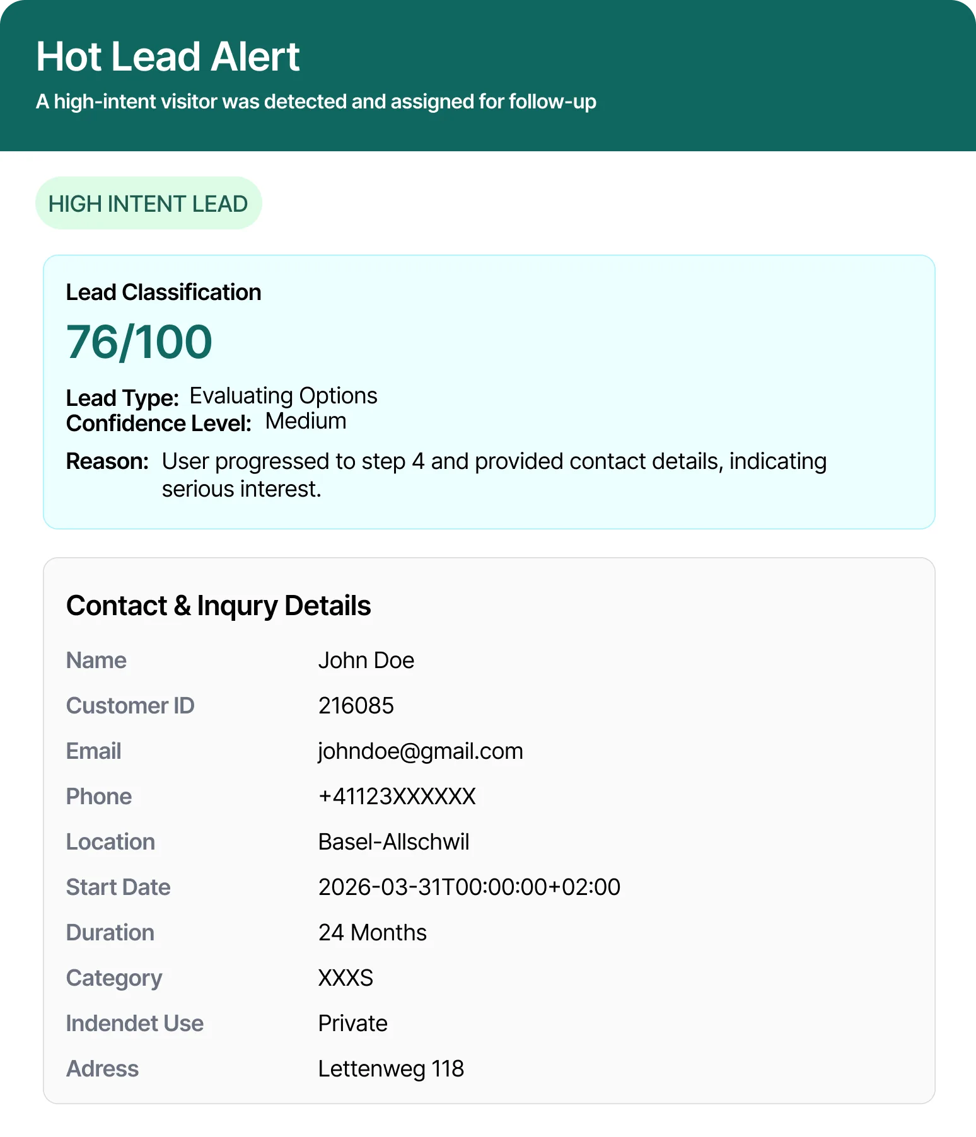Click the start date value
976x1137 pixels.
tap(470, 887)
